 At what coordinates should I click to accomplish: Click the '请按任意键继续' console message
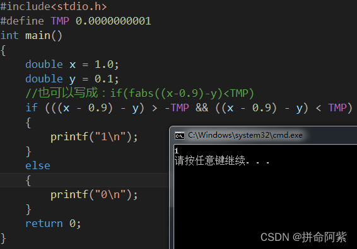click(x=222, y=160)
